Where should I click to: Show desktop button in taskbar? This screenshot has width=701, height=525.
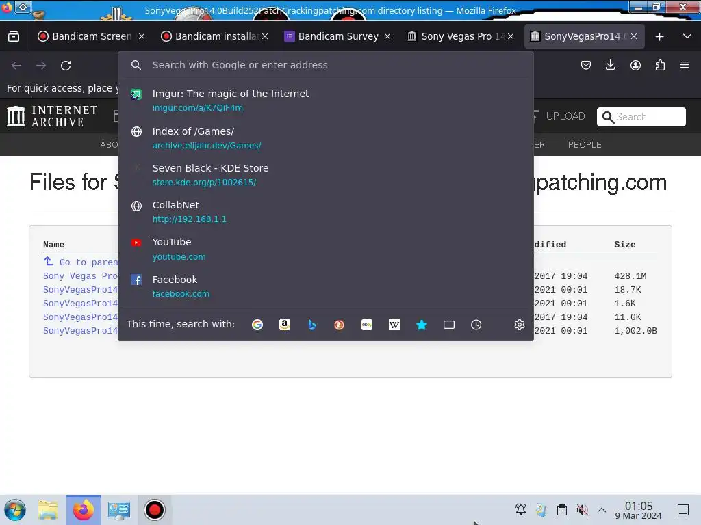point(683,510)
